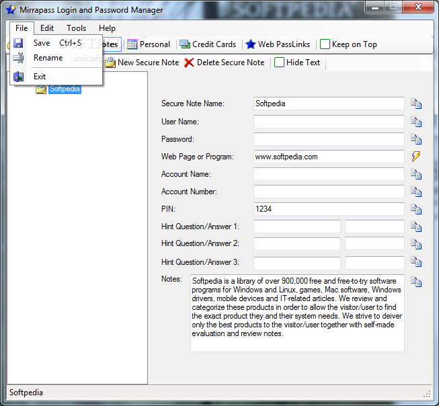Click the Account Name input field
The image size is (439, 406).
(329, 174)
